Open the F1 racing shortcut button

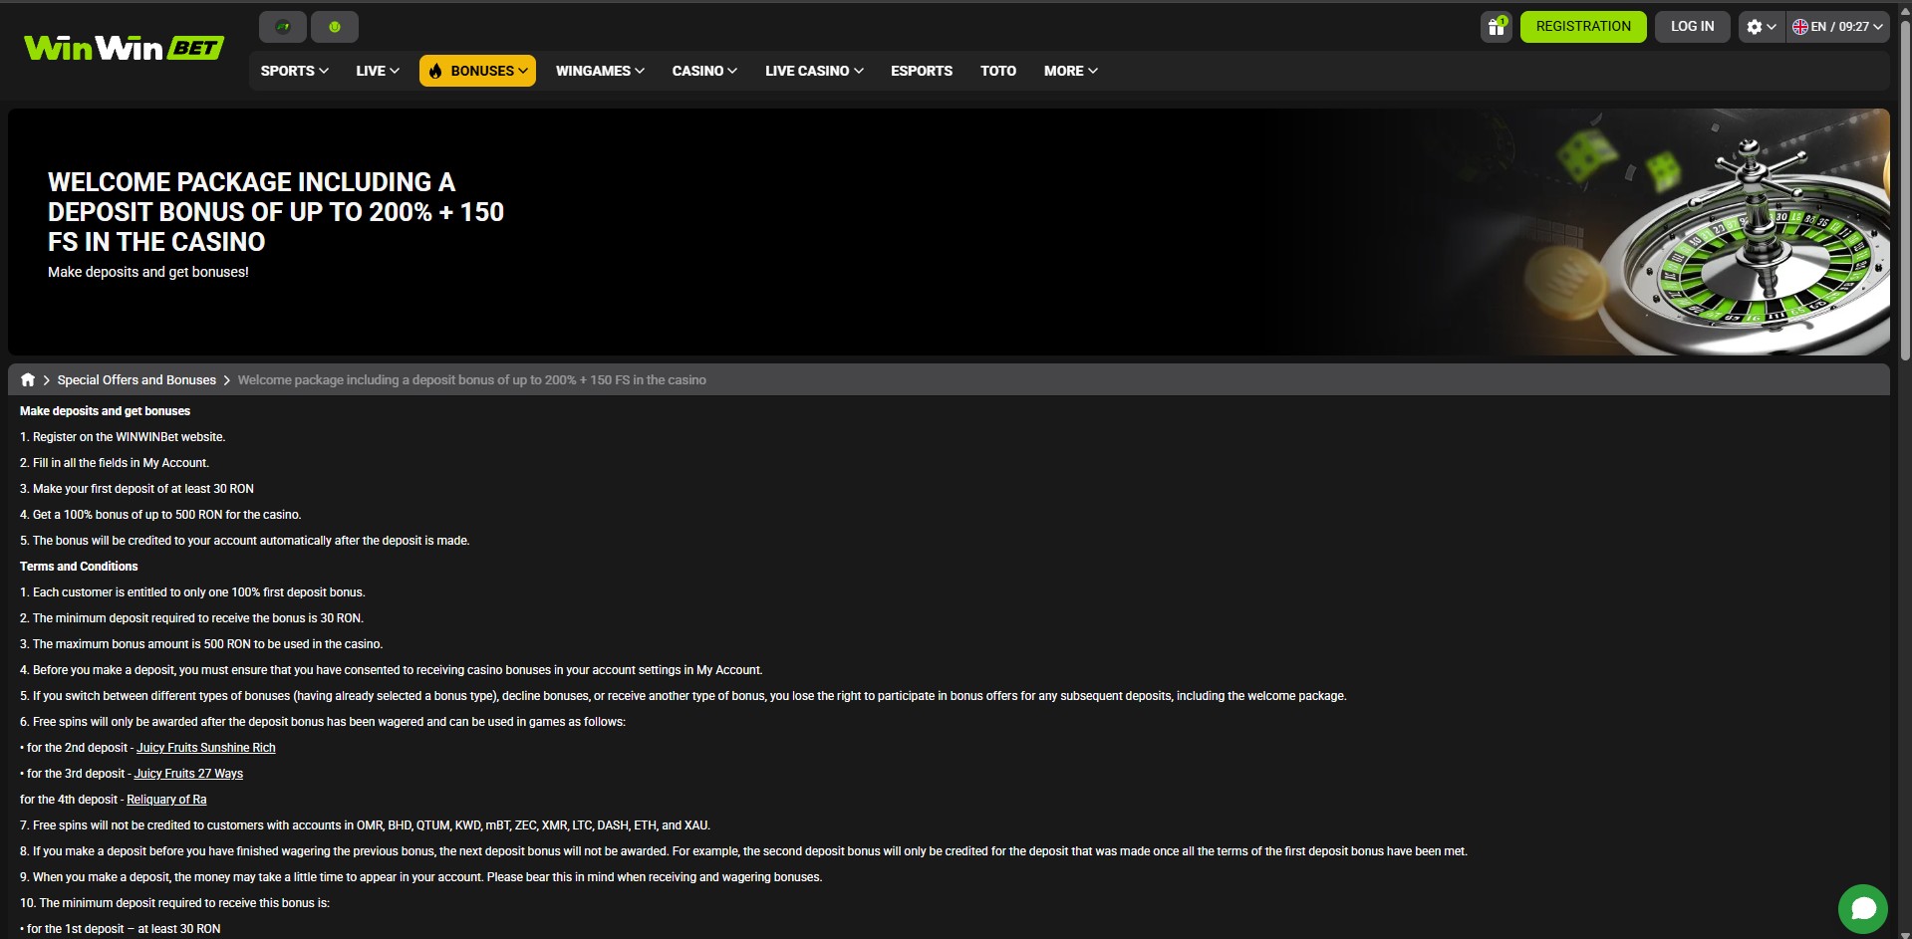283,27
